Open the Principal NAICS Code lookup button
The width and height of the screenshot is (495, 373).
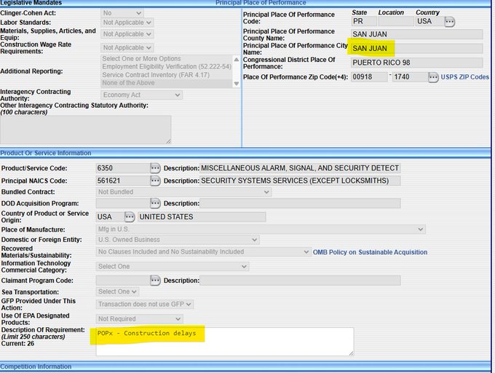[155, 181]
